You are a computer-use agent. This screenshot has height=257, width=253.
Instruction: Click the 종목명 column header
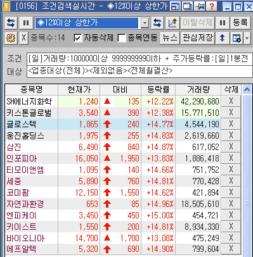coord(32,90)
